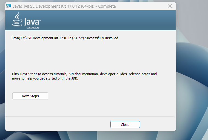Click the 'Successfully Installed' message text
Screen dimensions: 208x140
tap(65, 38)
